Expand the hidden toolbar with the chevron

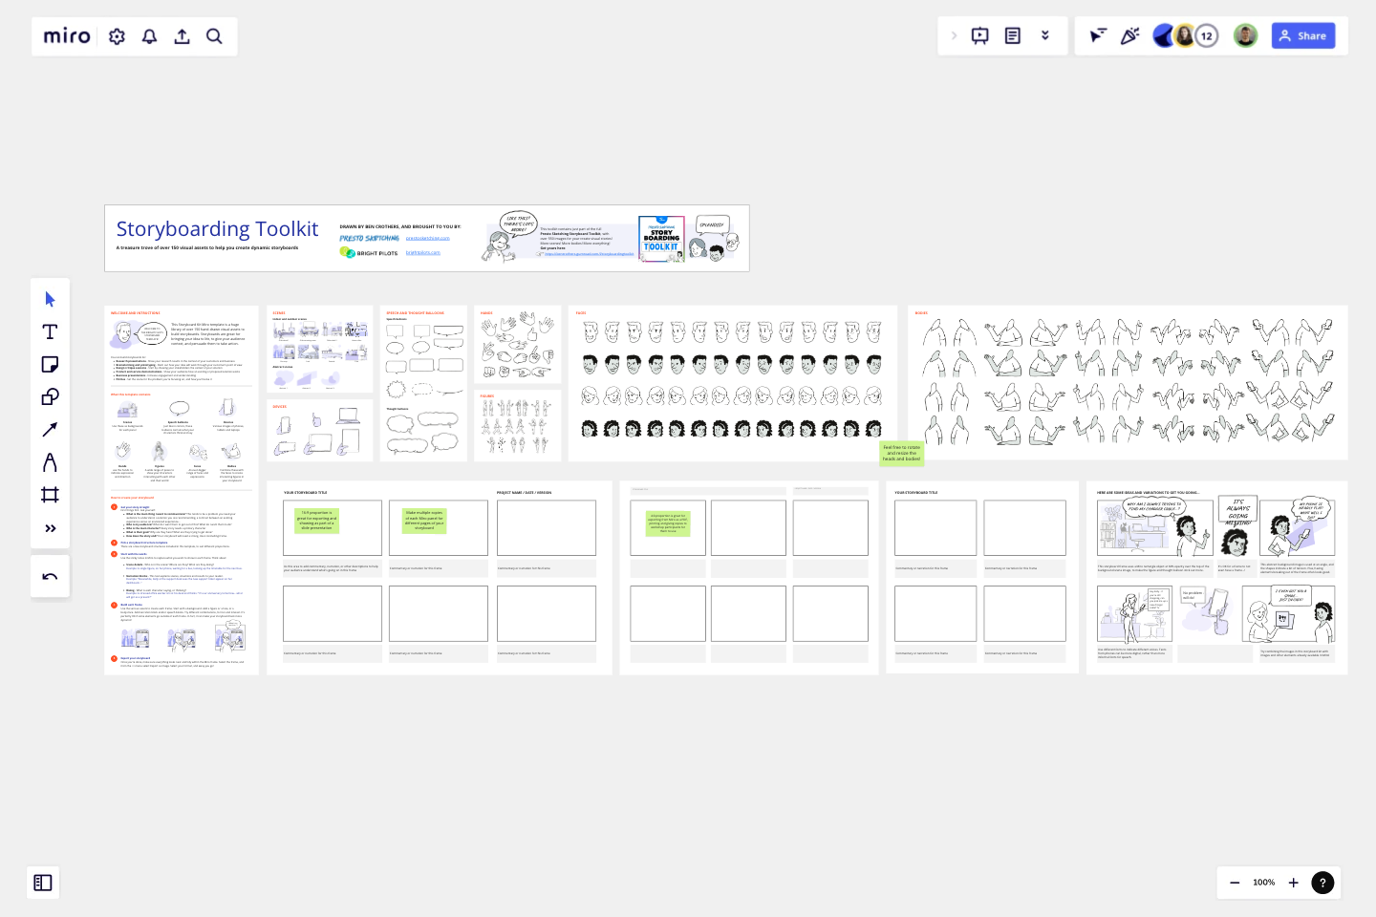954,34
